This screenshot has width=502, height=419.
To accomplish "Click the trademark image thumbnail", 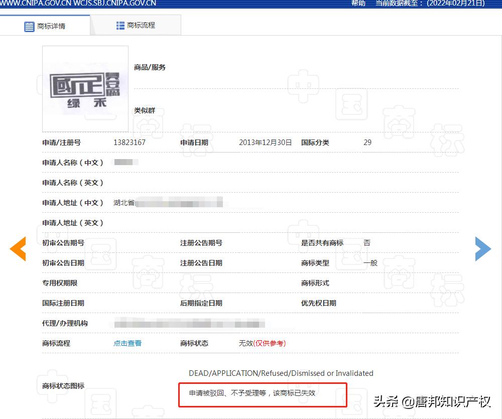I will [85, 88].
